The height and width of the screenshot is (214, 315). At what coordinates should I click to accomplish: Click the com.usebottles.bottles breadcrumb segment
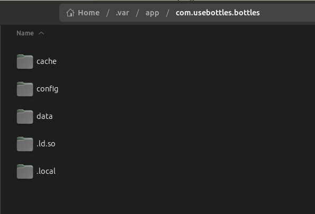click(x=218, y=13)
